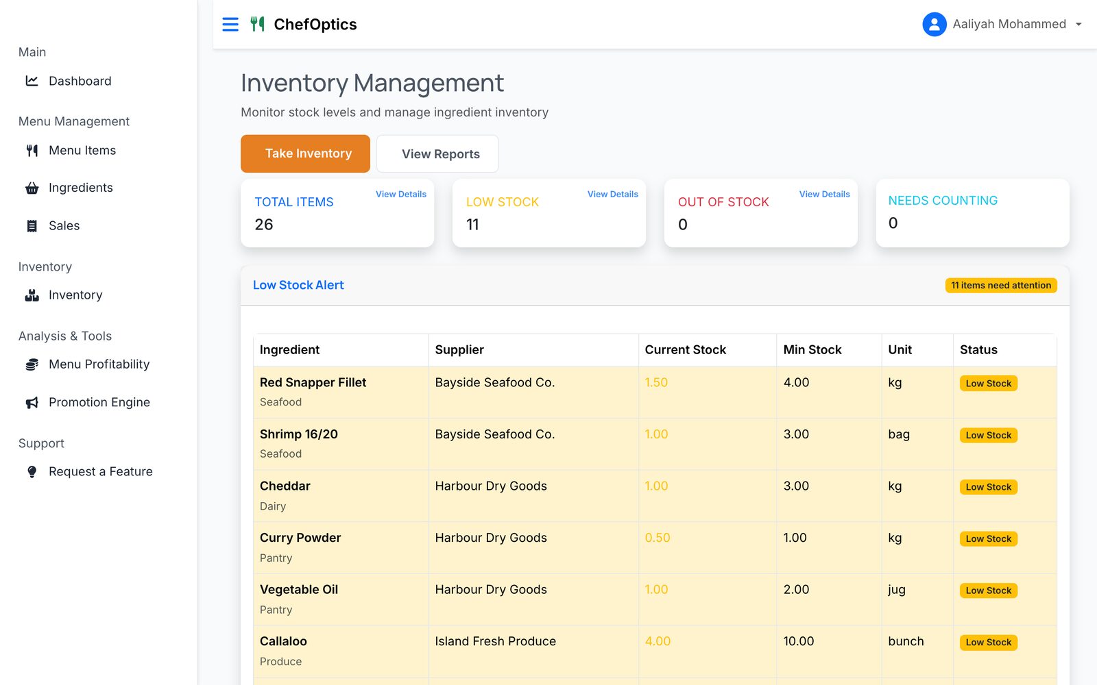
Task: Click the Curry Powder row name
Action: click(x=300, y=538)
